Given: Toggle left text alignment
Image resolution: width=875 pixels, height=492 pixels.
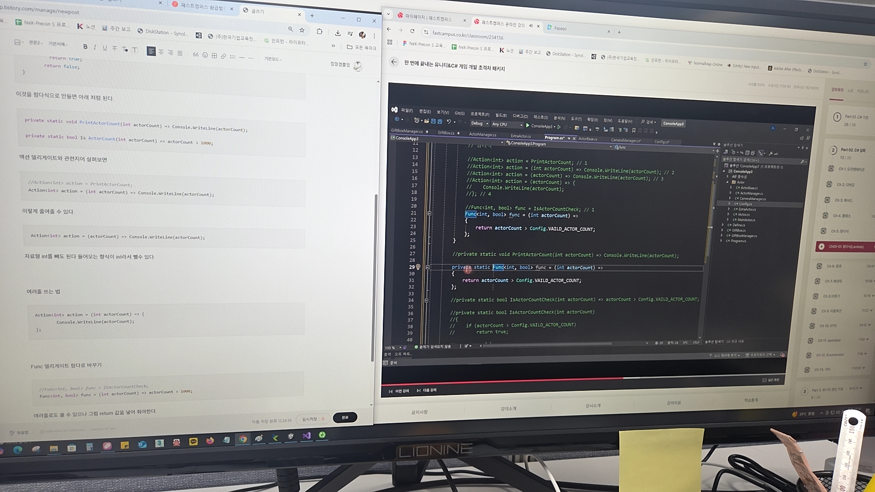Looking at the screenshot, I should tap(151, 51).
